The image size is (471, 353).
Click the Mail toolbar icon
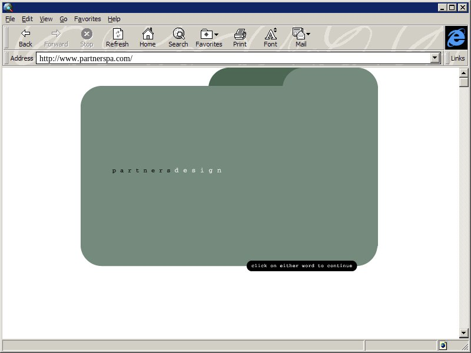tap(300, 34)
